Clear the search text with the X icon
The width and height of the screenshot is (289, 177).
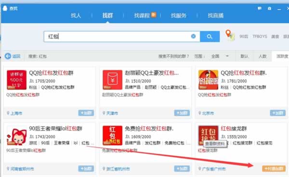[x=193, y=36]
